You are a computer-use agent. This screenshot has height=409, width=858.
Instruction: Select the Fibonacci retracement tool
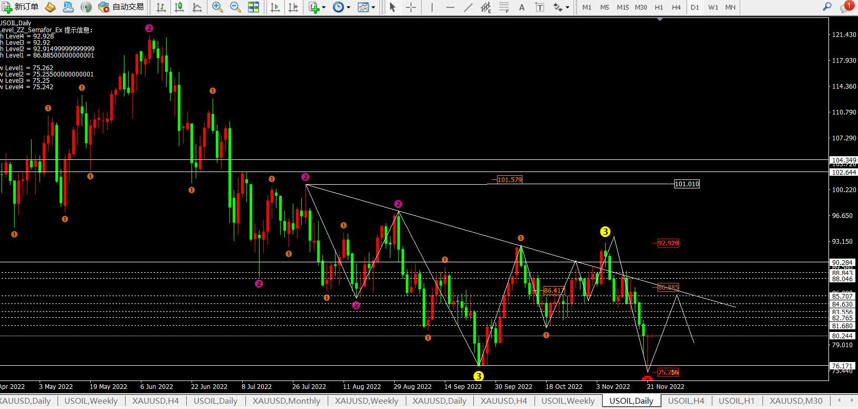click(504, 7)
